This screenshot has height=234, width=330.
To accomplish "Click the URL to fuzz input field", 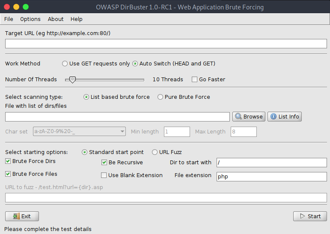I will click(166, 198).
